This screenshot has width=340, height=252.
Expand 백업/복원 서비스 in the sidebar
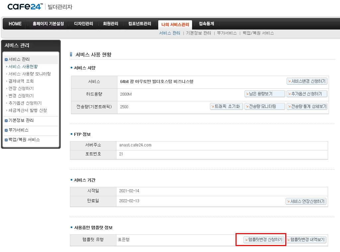click(x=24, y=140)
